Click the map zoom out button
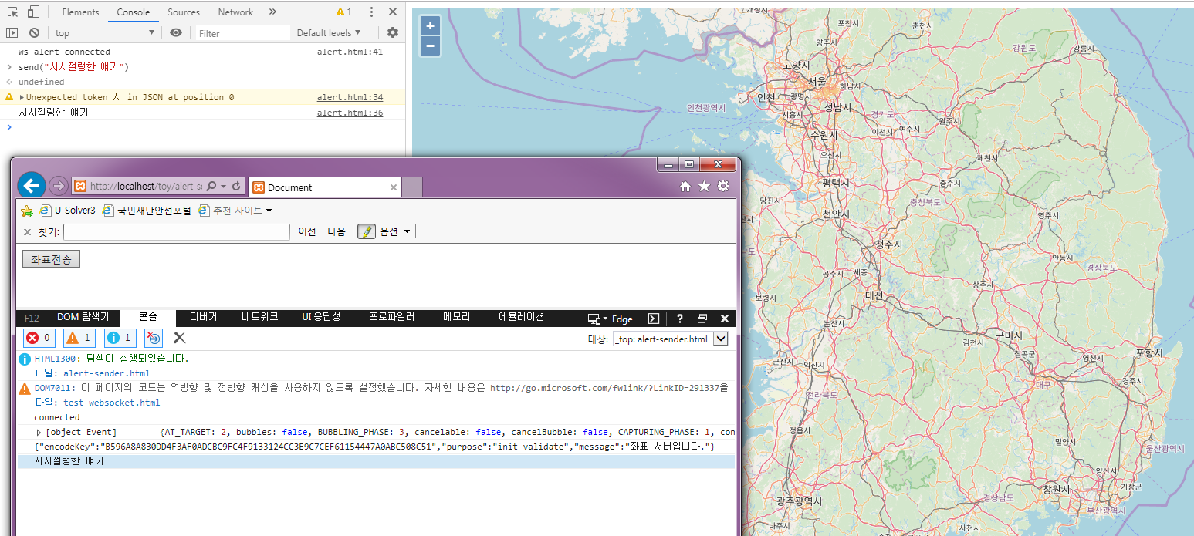Image resolution: width=1194 pixels, height=536 pixels. pyautogui.click(x=430, y=46)
